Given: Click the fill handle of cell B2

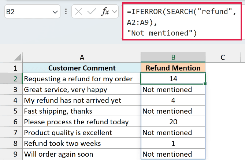Looking at the screenshot, I should pyautogui.click(x=205, y=84).
